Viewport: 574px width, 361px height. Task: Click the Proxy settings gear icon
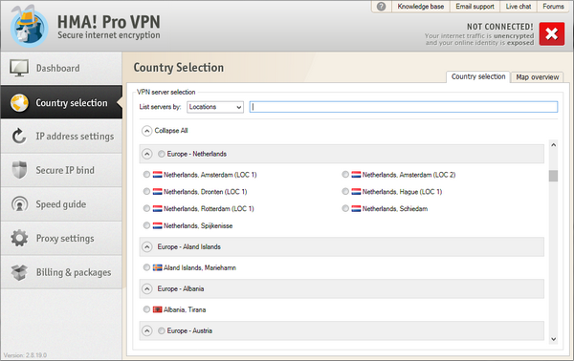coord(19,238)
